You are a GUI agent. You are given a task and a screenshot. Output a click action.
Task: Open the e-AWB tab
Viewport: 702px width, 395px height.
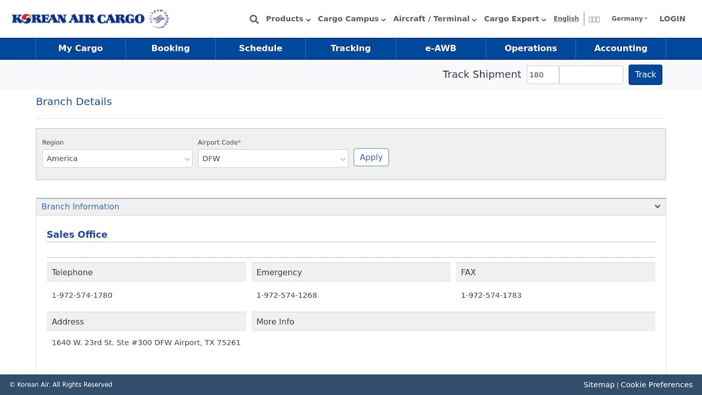pos(441,49)
